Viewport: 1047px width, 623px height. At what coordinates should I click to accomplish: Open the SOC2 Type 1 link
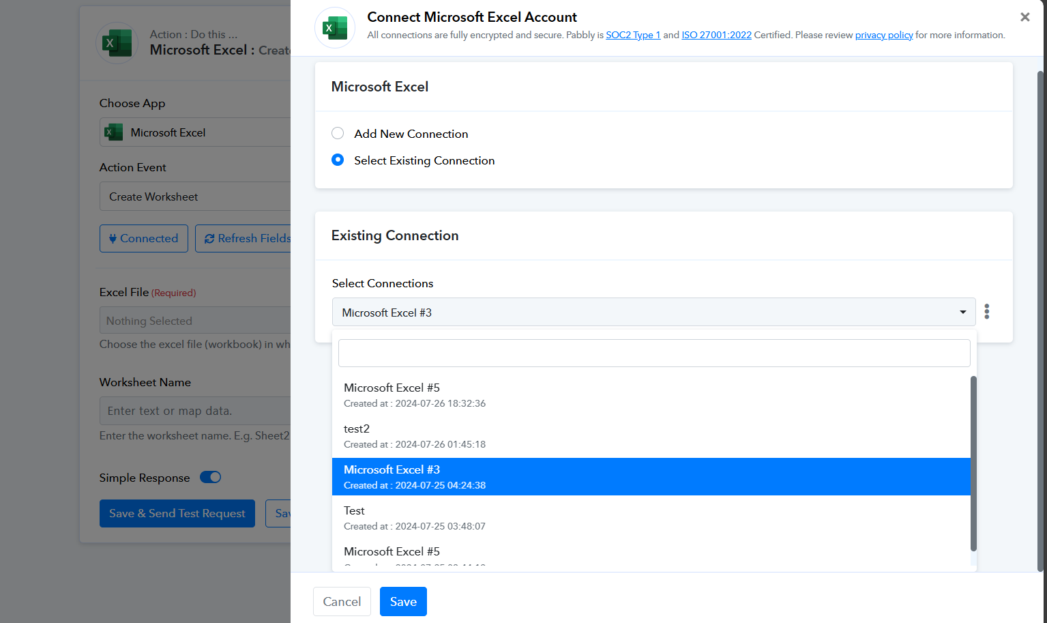tap(633, 35)
